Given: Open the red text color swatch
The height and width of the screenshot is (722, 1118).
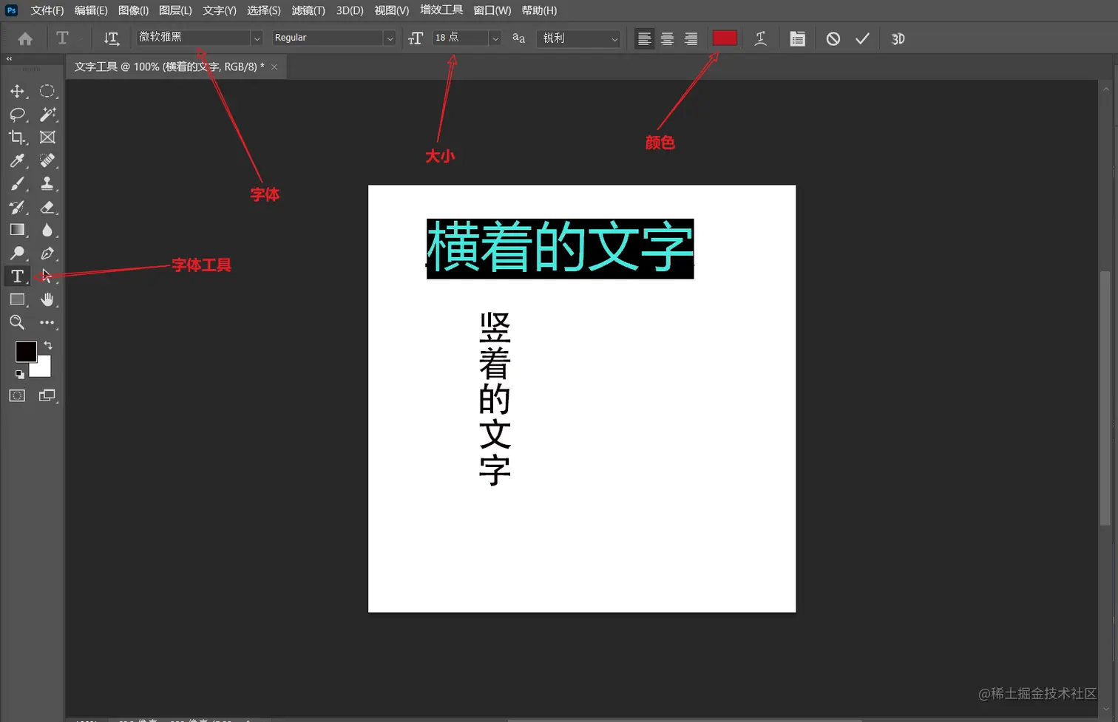Looking at the screenshot, I should [x=725, y=38].
